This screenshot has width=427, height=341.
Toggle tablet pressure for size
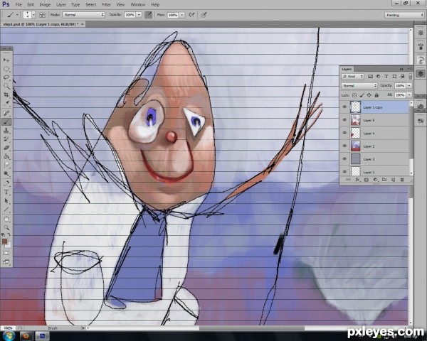click(204, 15)
